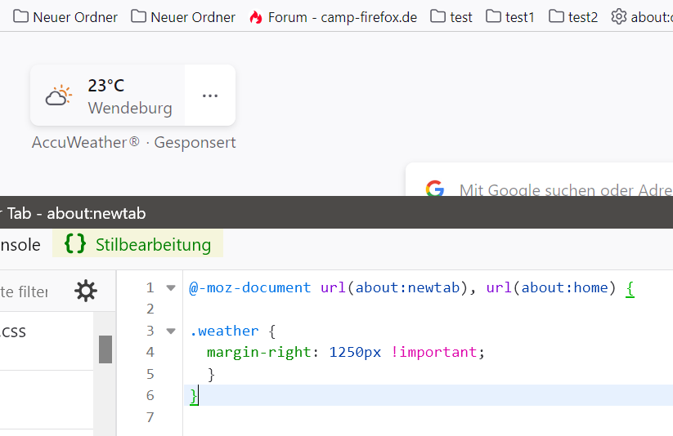The width and height of the screenshot is (673, 436).
Task: Click the Google search address field
Action: pos(564,190)
